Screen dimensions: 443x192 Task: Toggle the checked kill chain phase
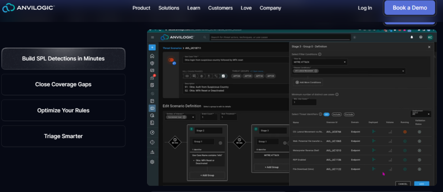coord(223,76)
